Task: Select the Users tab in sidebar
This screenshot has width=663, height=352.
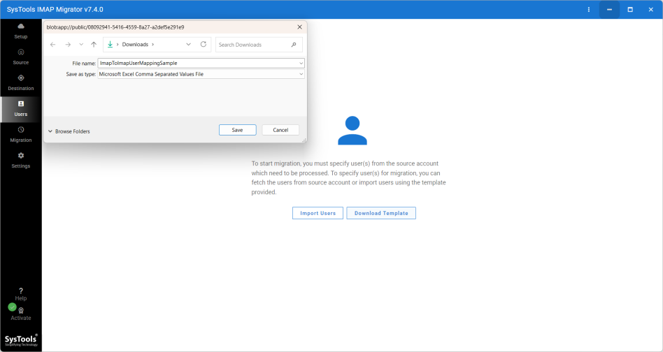Action: pyautogui.click(x=21, y=108)
